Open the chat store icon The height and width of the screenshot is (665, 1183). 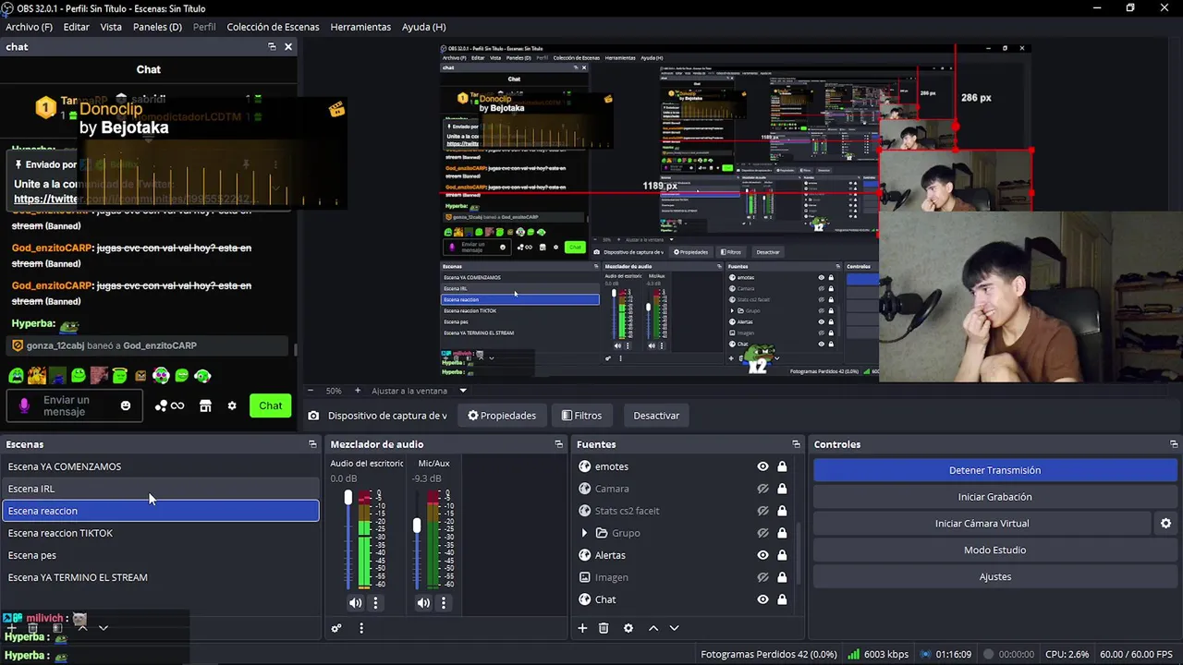[x=205, y=405]
